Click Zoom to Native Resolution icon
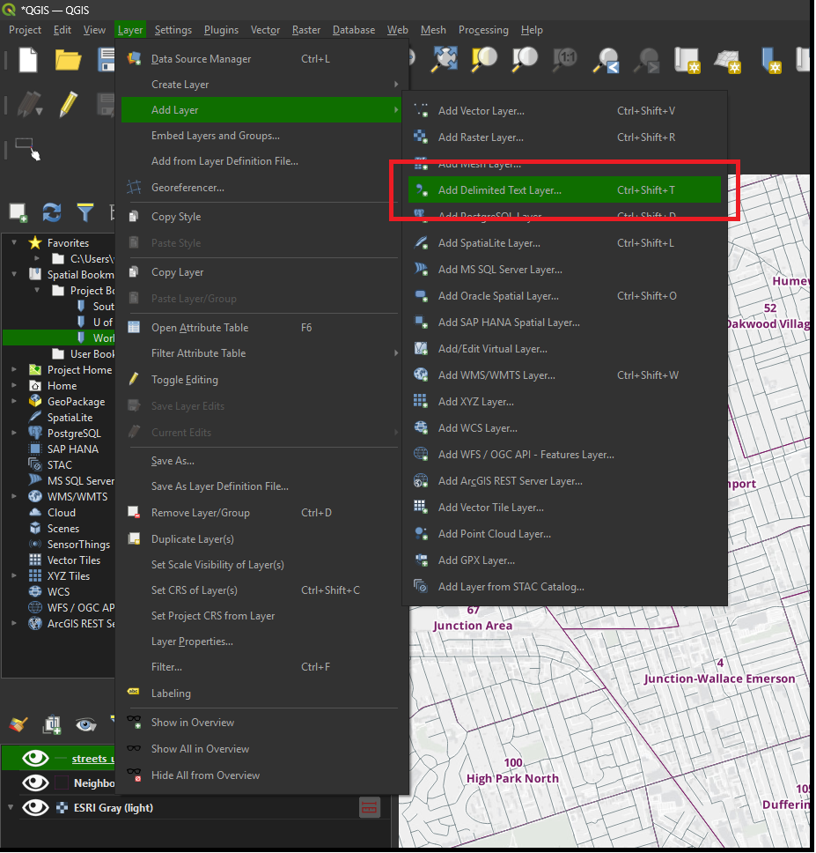Screen dimensions: 816x853 [564, 59]
